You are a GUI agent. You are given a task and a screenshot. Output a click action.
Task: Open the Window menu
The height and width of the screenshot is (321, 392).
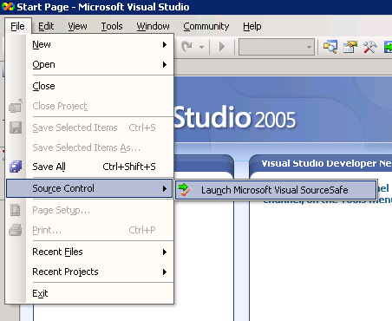pyautogui.click(x=153, y=26)
